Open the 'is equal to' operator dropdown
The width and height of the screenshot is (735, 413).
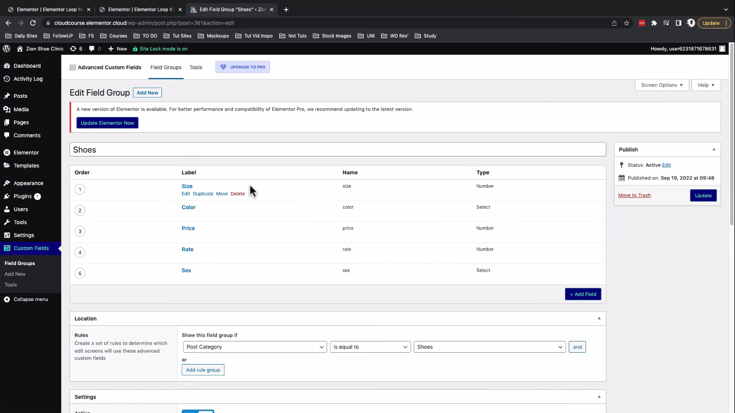click(370, 347)
